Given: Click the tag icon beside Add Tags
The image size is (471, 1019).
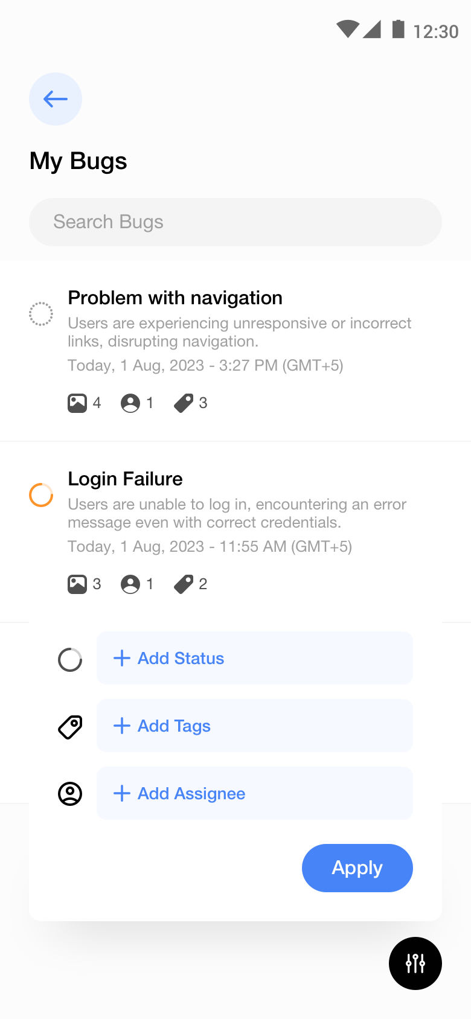Looking at the screenshot, I should [x=70, y=727].
